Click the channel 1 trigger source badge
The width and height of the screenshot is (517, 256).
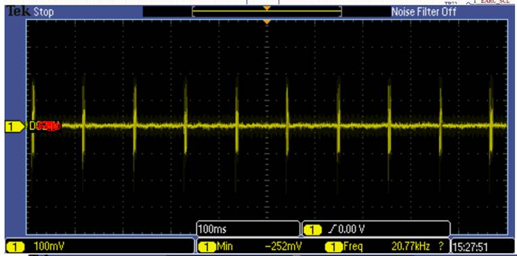[x=312, y=230]
